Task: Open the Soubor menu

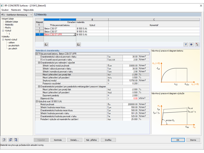Action: (5, 10)
